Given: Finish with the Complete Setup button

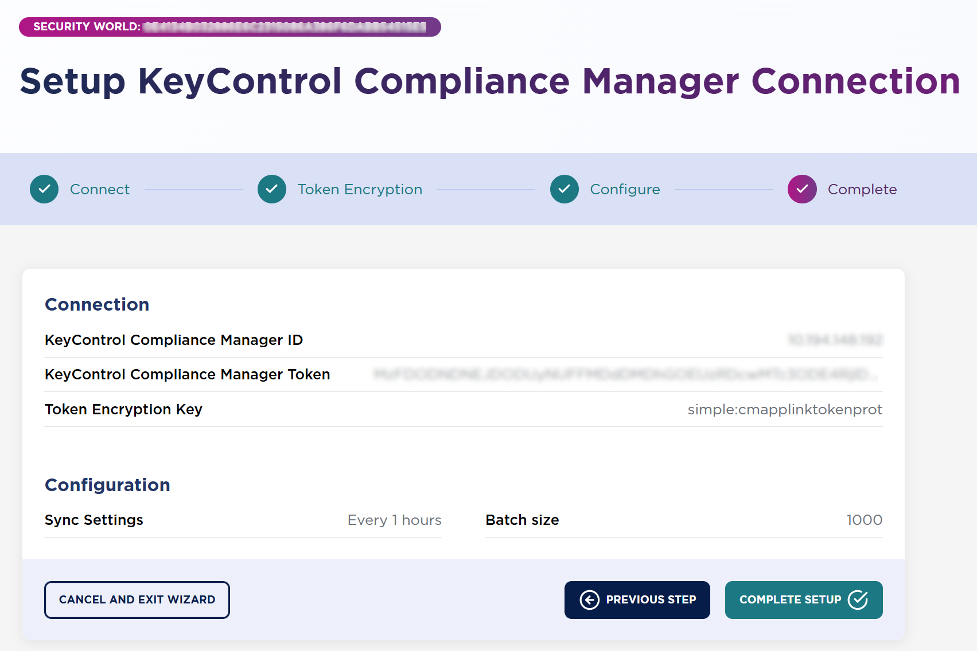Looking at the screenshot, I should coord(804,600).
